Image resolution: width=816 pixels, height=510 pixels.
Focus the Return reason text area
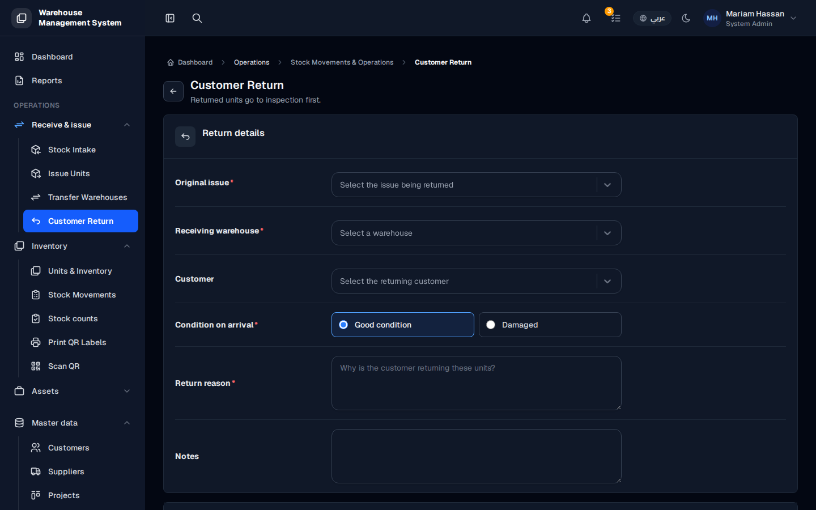click(x=477, y=383)
